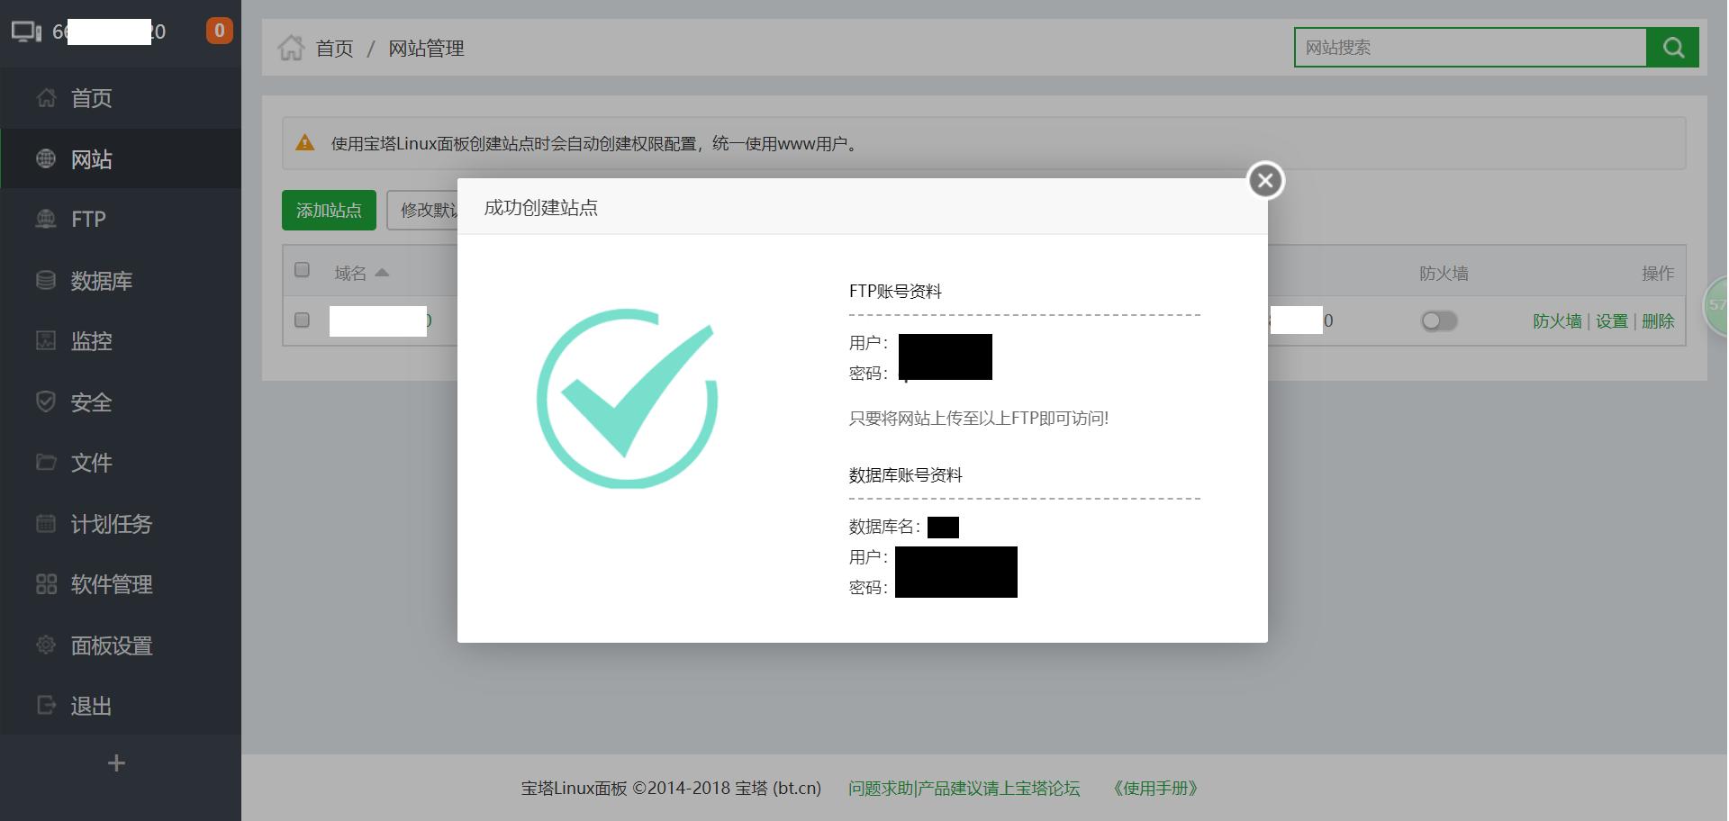Click the green search magnifier icon
Viewport: 1729px width, 821px height.
tap(1672, 47)
